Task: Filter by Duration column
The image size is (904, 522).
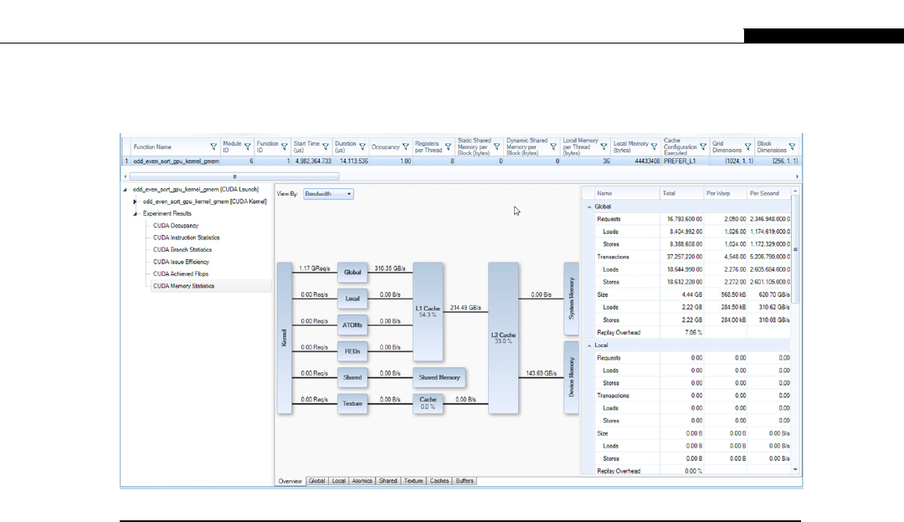Action: pyautogui.click(x=362, y=147)
